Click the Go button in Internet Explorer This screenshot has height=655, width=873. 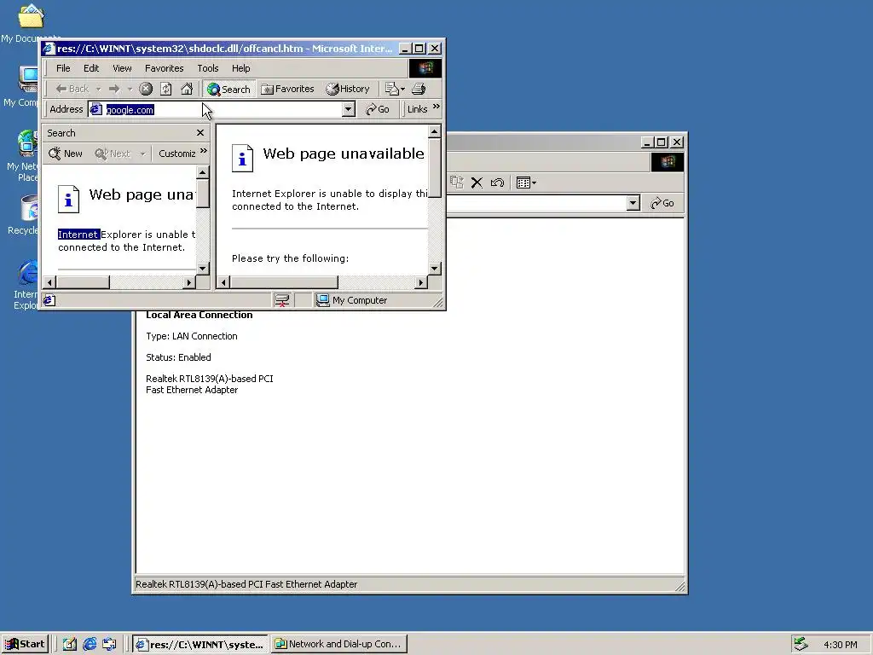[x=378, y=109]
